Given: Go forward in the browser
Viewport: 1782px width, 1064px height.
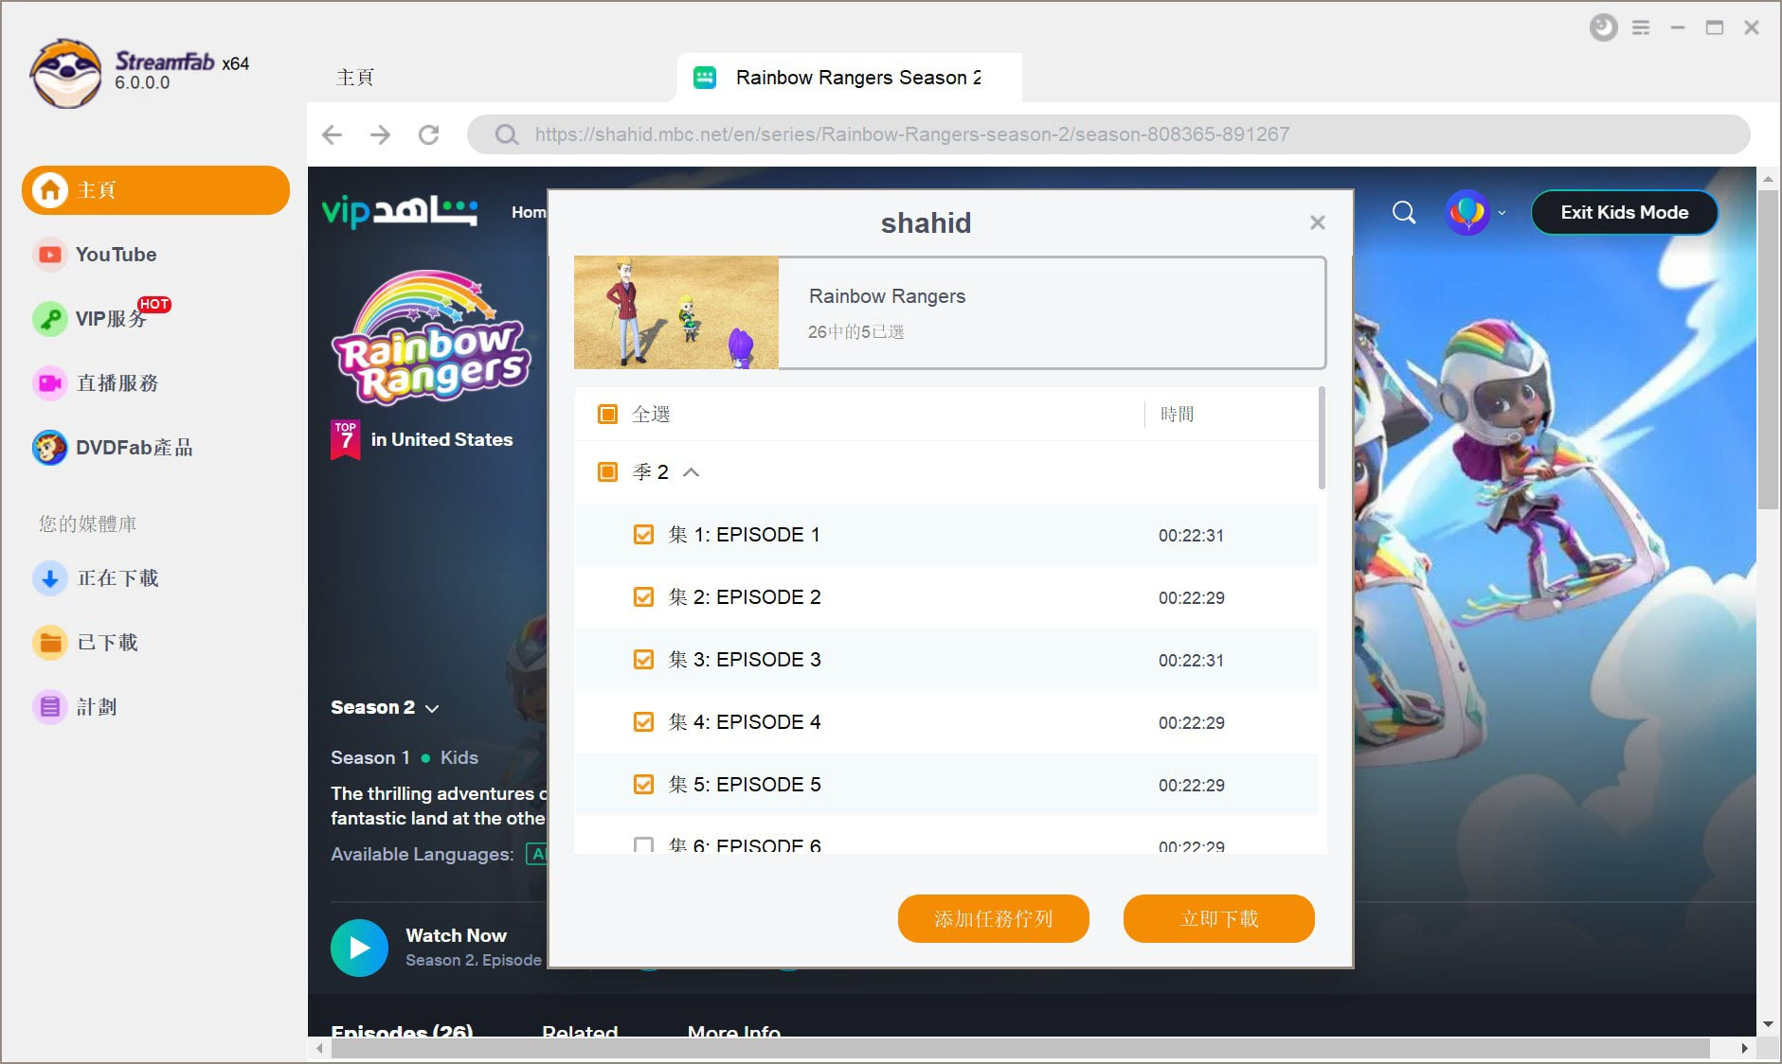Looking at the screenshot, I should [381, 134].
